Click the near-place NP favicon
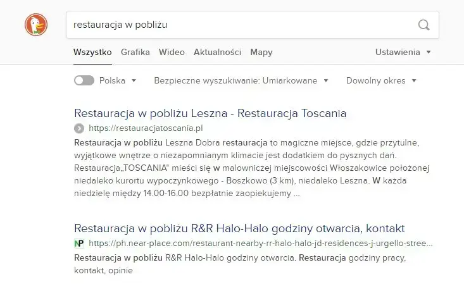This screenshot has width=464, height=291. tap(79, 243)
